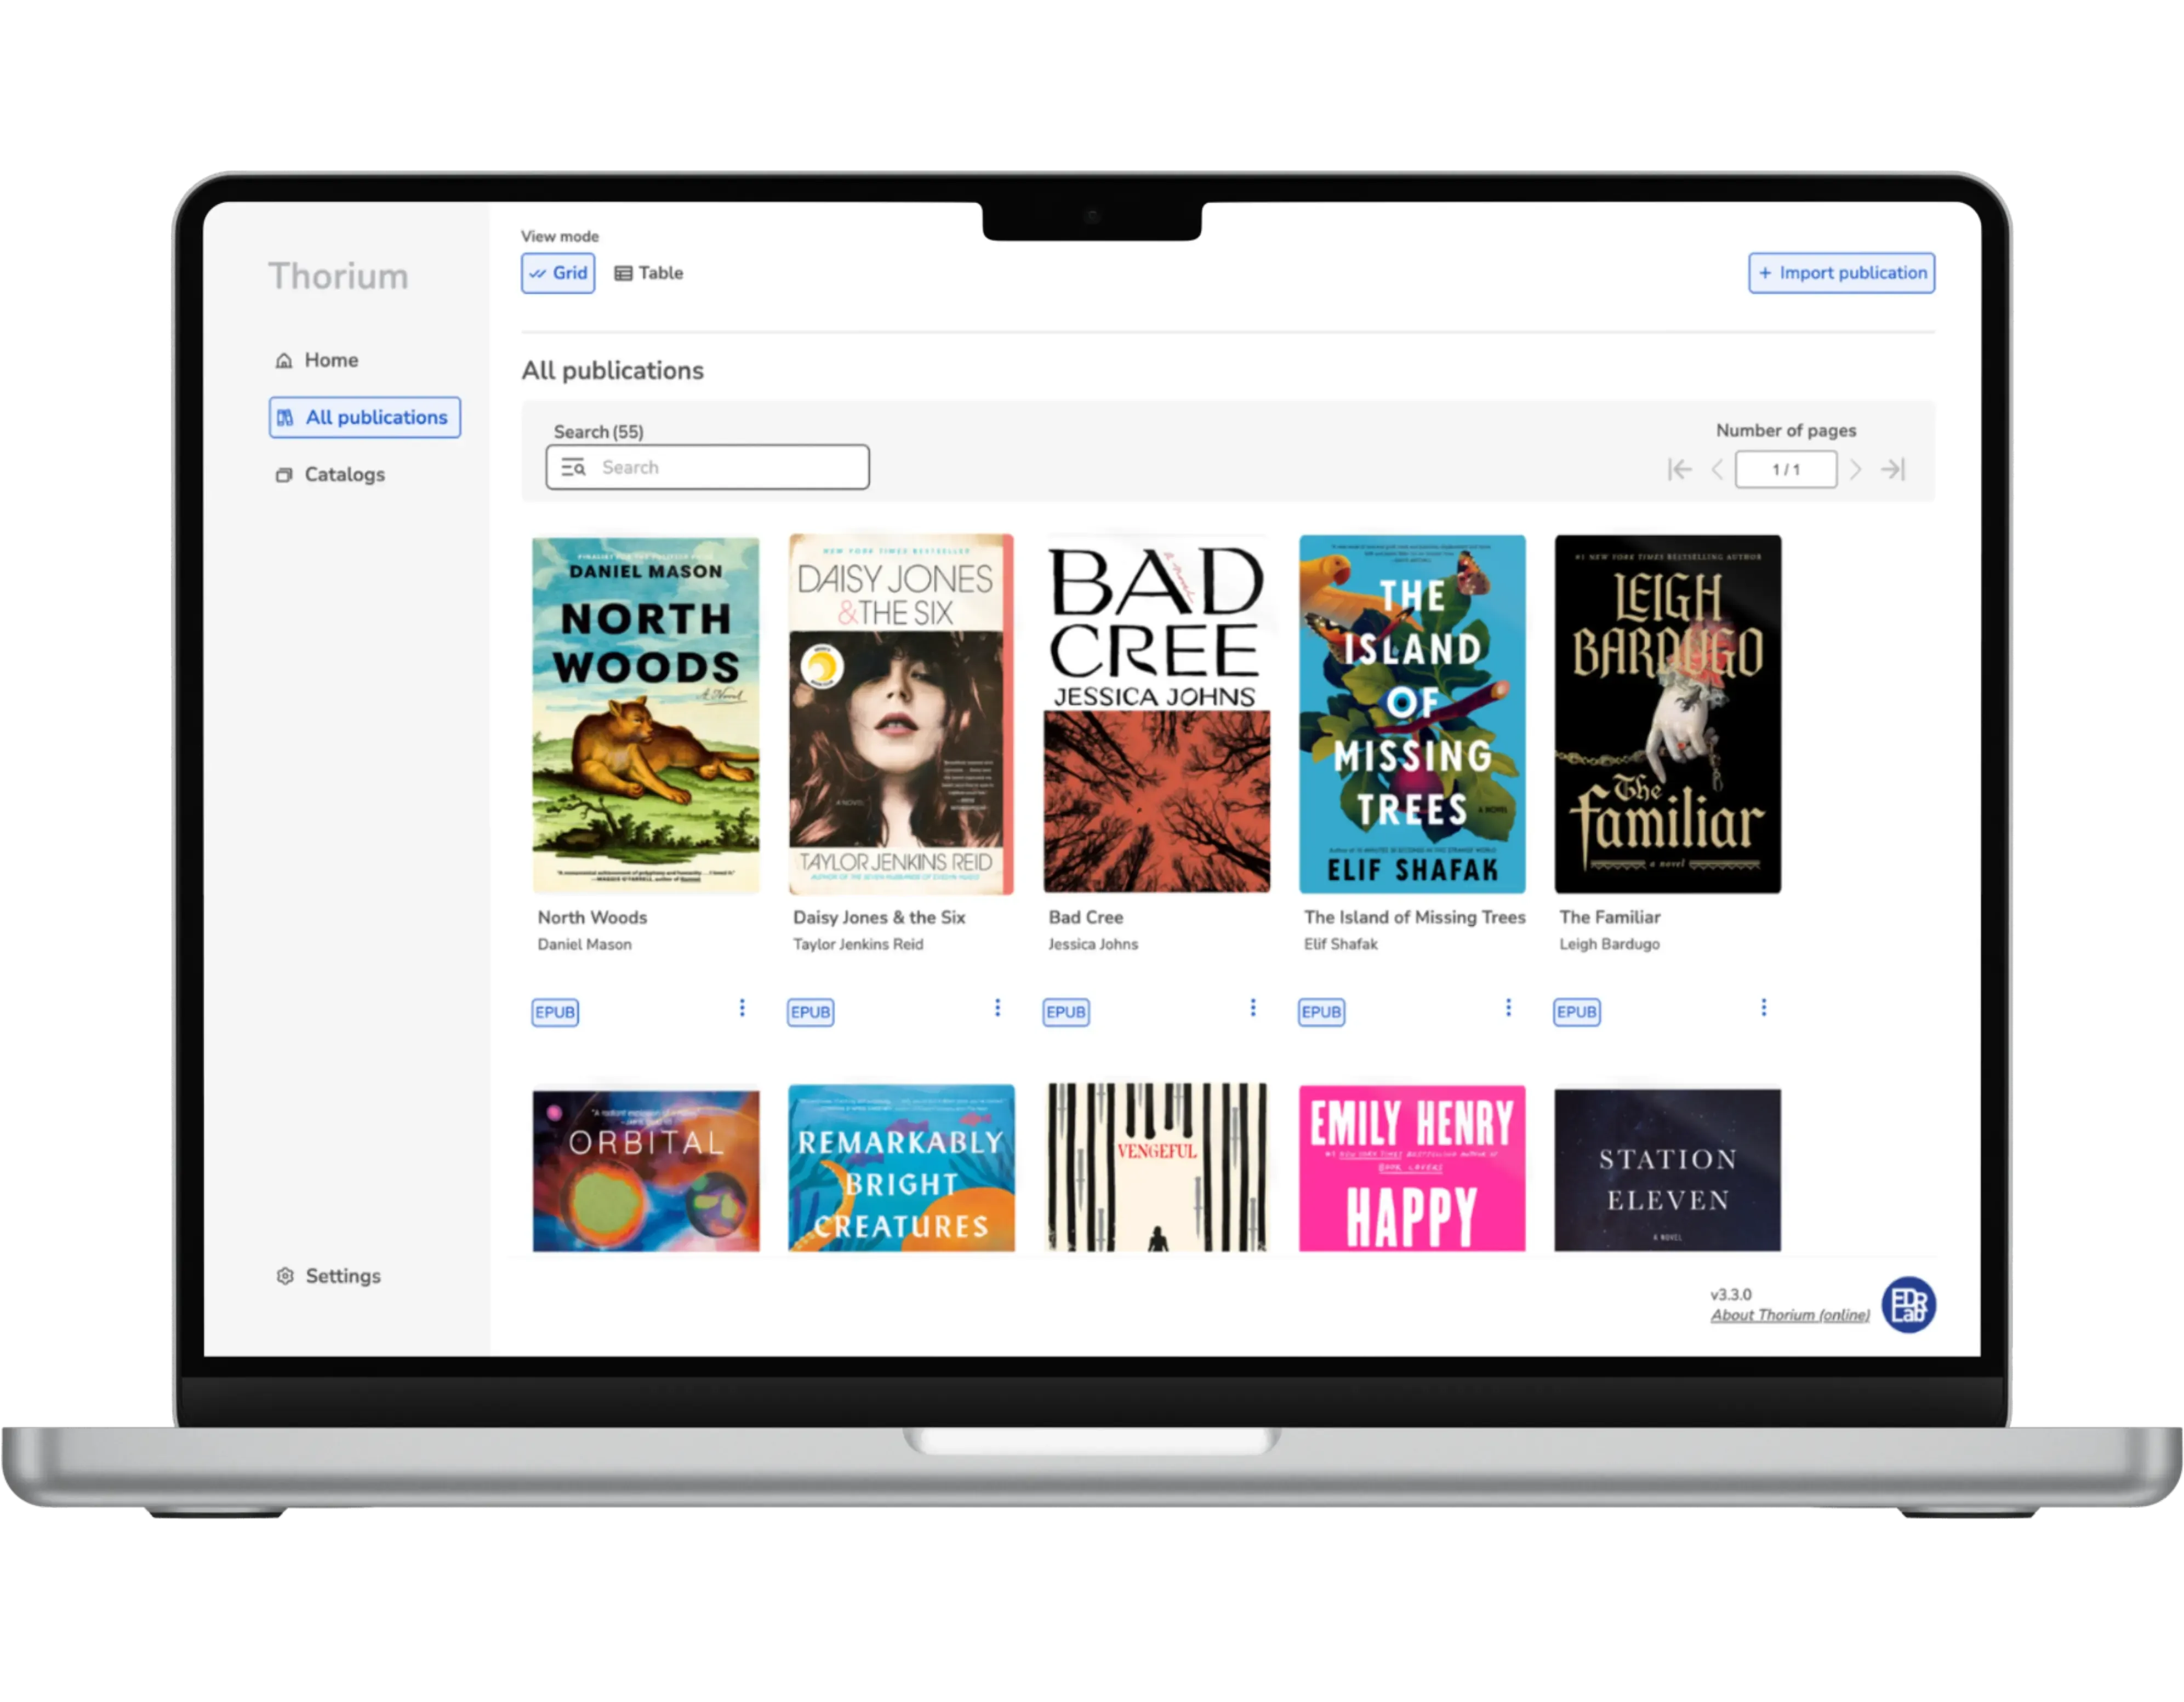Click the Thorium app title
This screenshot has height=1702, width=2184.
pos(338,276)
